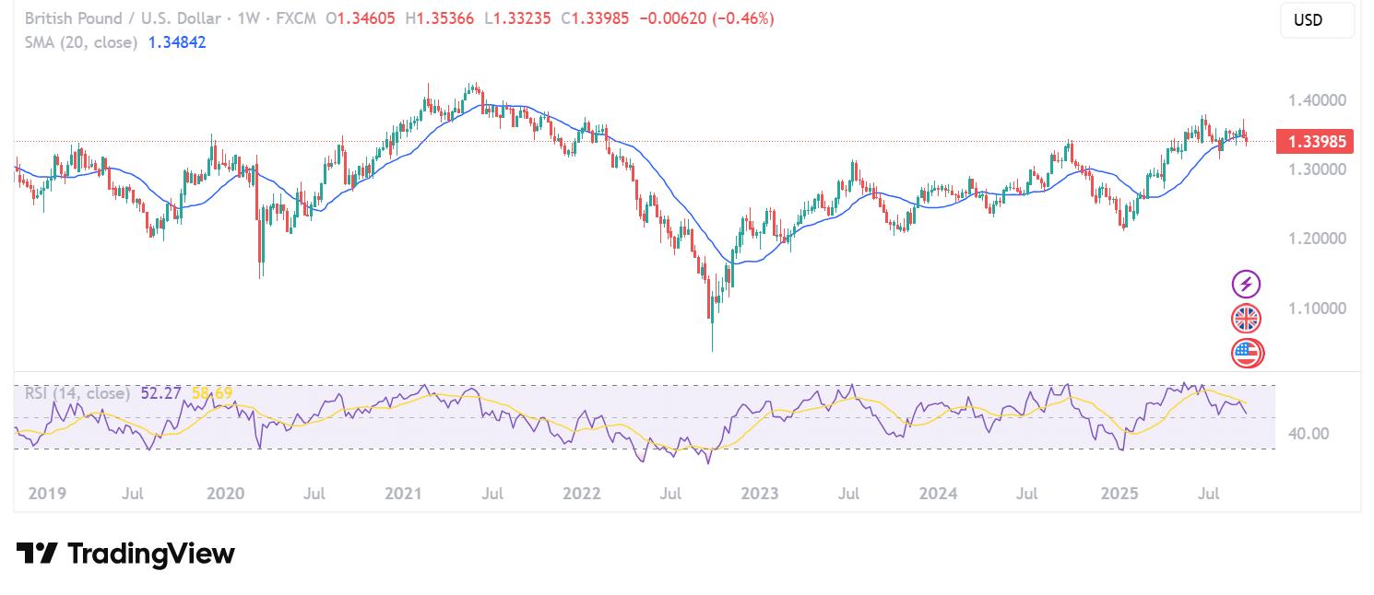Click the 1.40000 price axis label

pos(1316,99)
